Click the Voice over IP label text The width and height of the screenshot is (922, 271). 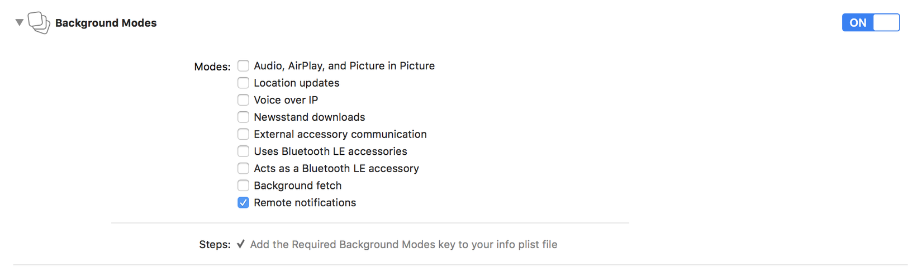coord(286,100)
